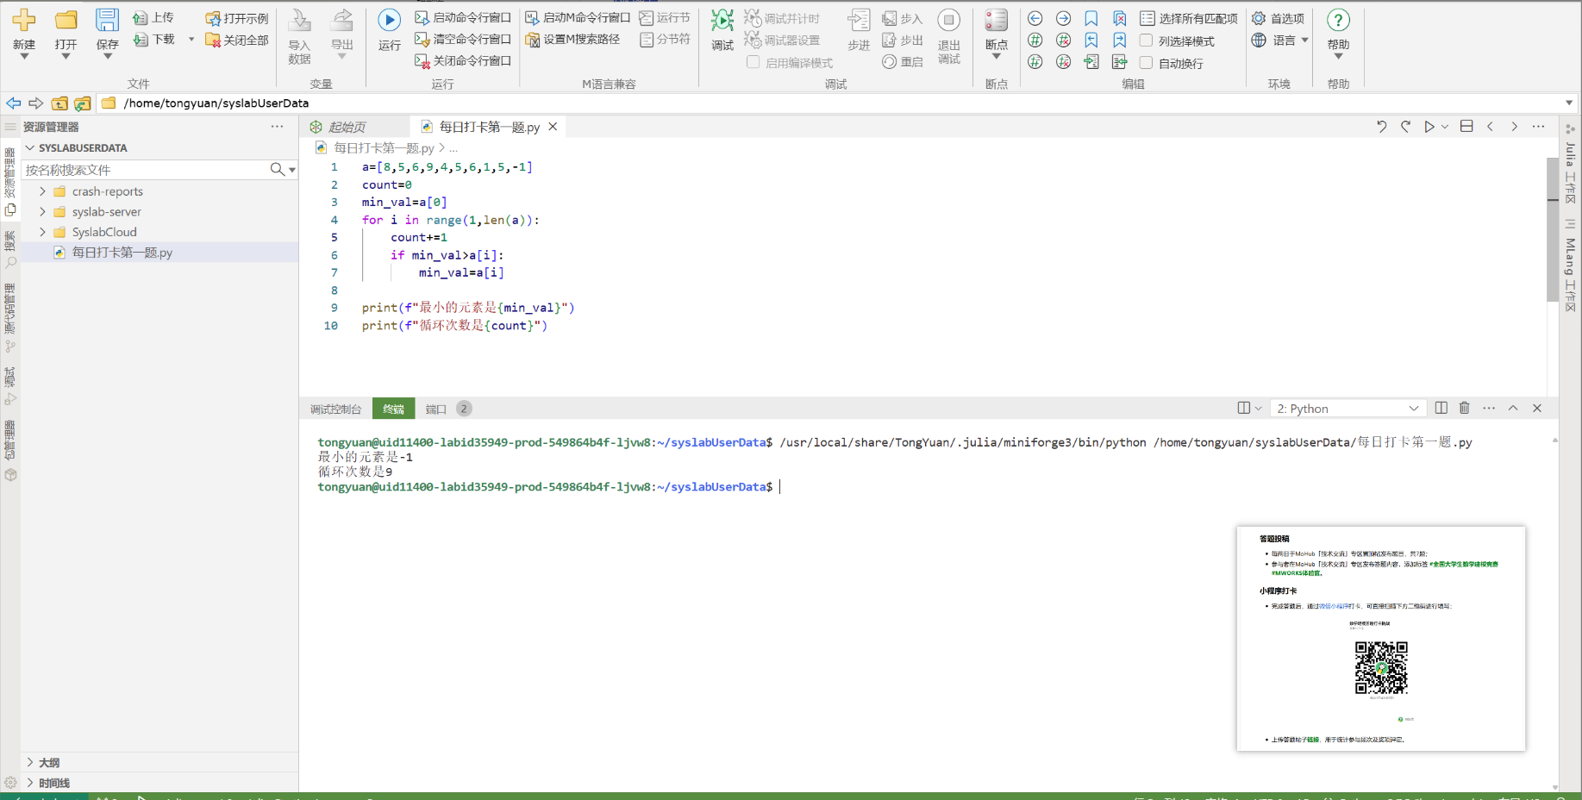Image resolution: width=1582 pixels, height=800 pixels.
Task: Collapse the SYSLABUSERDATA root section
Action: 30,147
